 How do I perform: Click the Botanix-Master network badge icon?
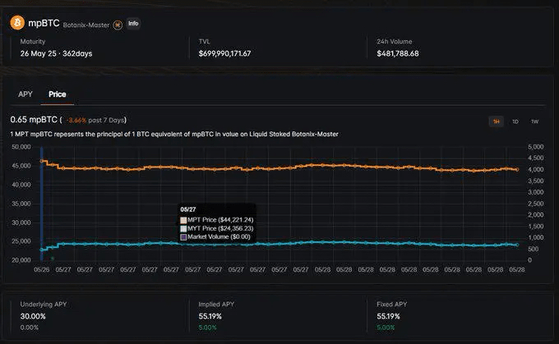click(x=118, y=25)
